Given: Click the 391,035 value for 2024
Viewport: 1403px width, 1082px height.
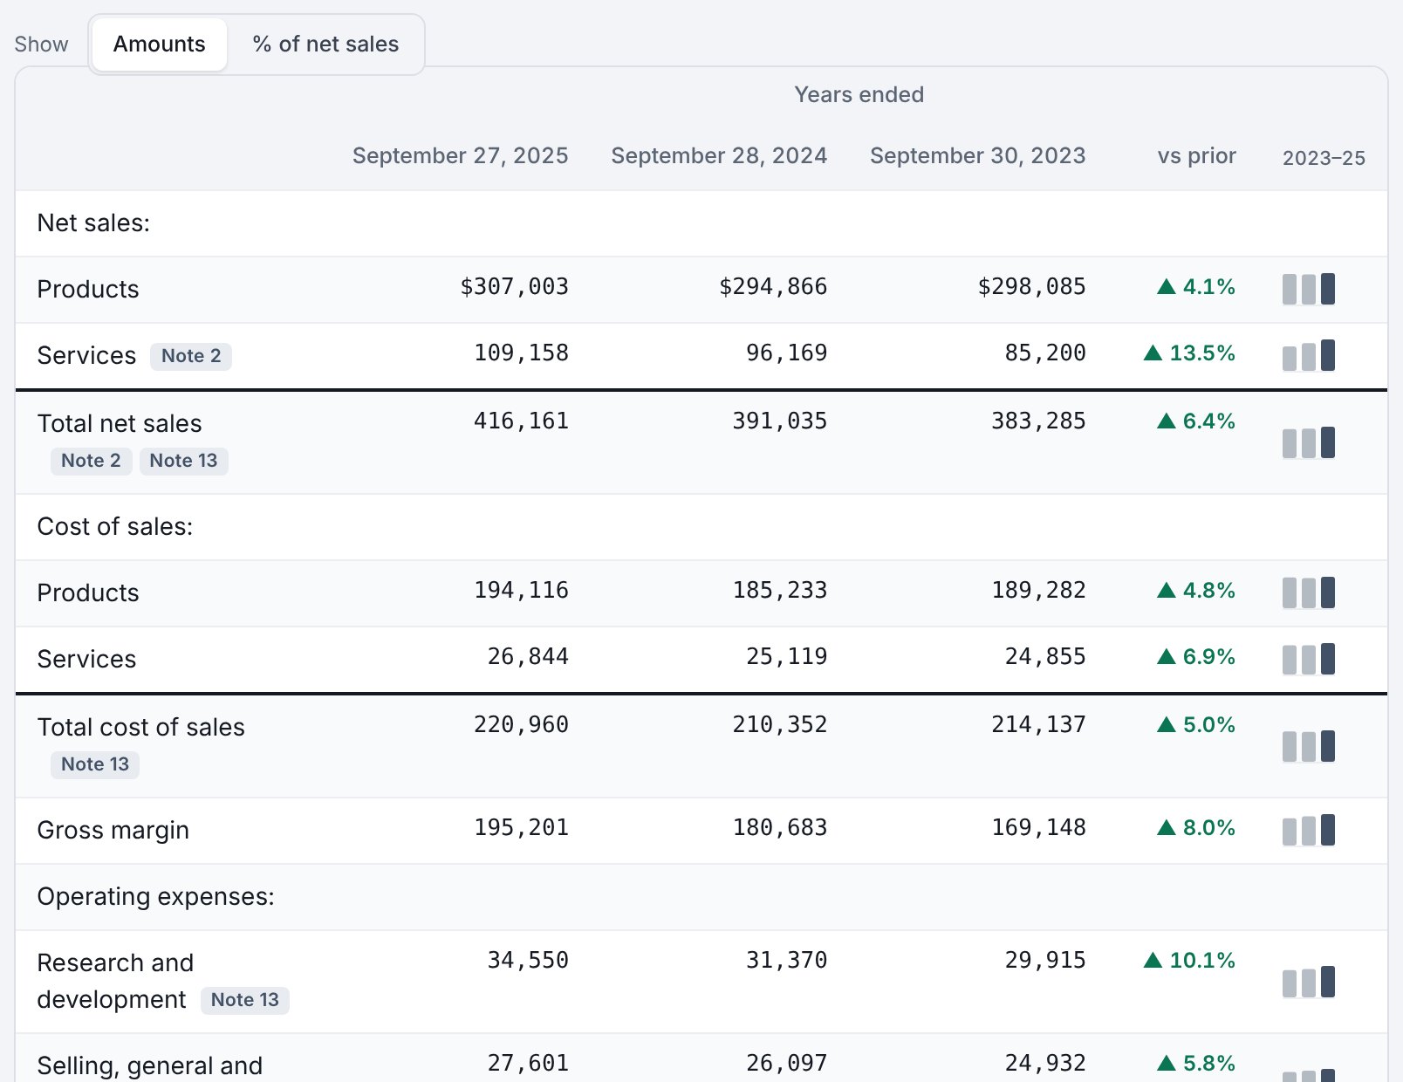Looking at the screenshot, I should pos(779,421).
